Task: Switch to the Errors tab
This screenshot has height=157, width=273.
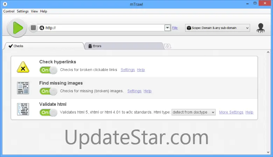Action: point(124,46)
